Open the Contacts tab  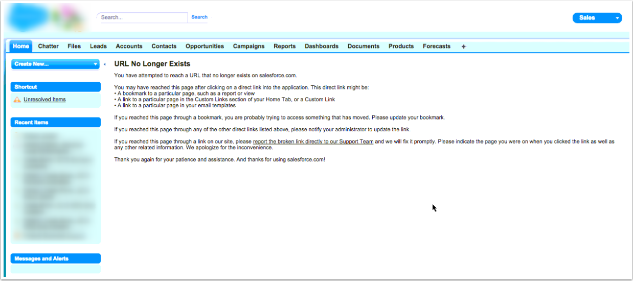[164, 46]
